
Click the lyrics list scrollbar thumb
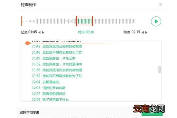point(160,70)
